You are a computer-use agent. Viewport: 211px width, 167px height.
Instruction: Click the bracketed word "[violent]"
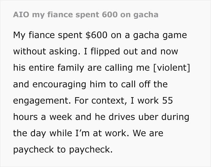[x=172, y=68]
